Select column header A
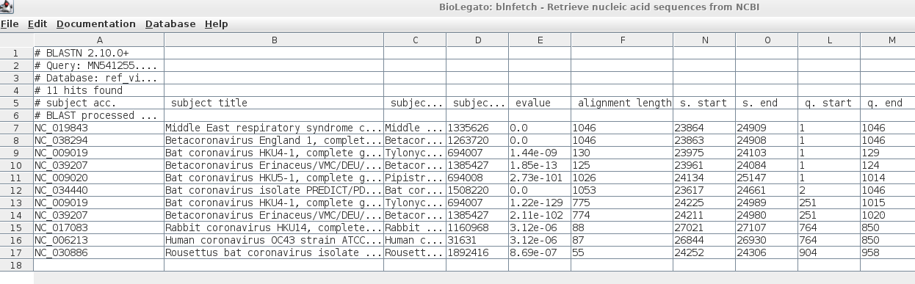Screen dimensions: 915x284 pyautogui.click(x=99, y=40)
